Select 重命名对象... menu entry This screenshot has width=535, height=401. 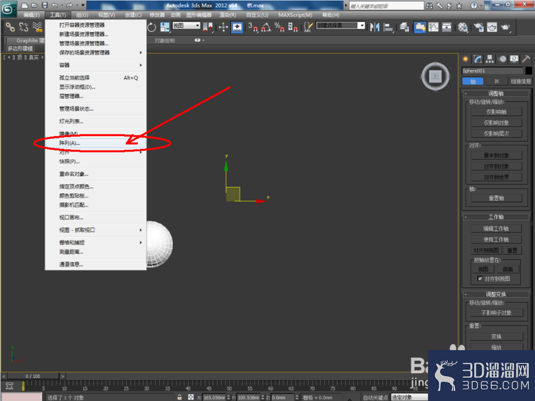click(x=96, y=174)
